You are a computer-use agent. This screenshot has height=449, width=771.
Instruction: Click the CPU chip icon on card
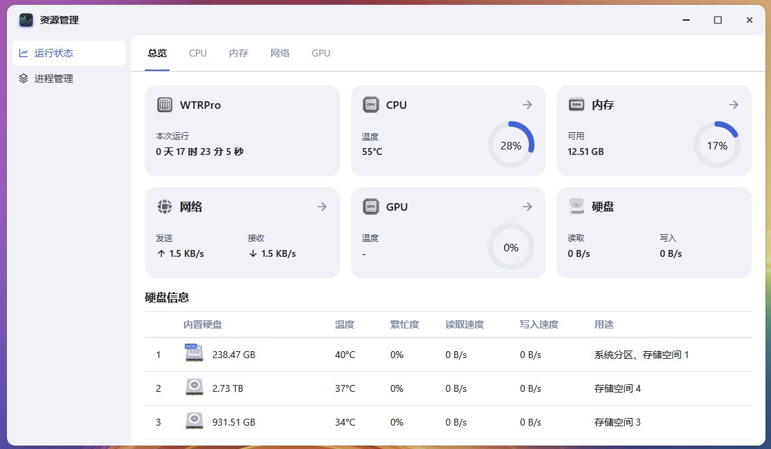click(x=371, y=105)
